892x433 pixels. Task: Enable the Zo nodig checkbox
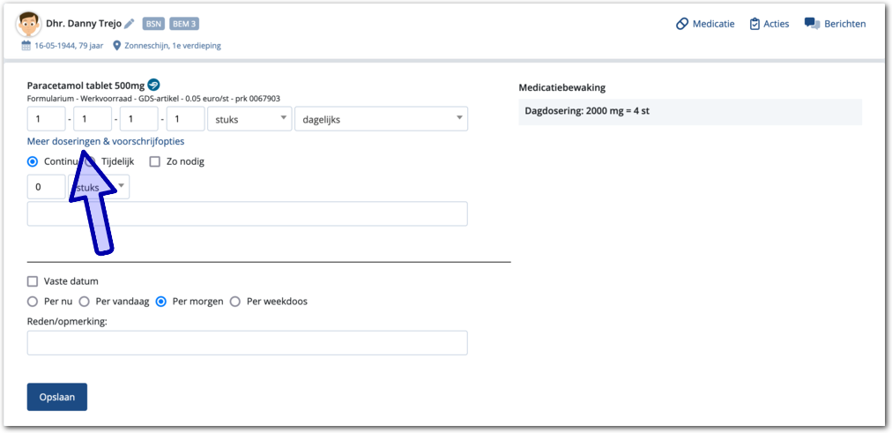coord(155,161)
